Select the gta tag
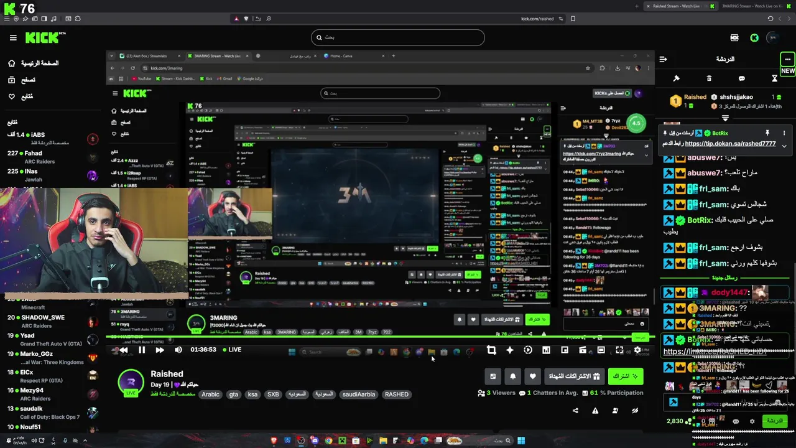The image size is (796, 448). tap(234, 394)
